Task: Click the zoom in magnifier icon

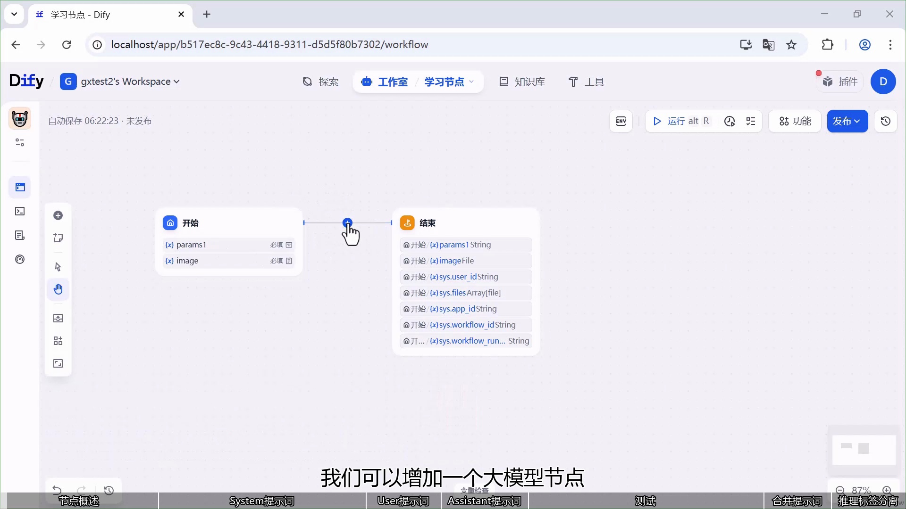Action: [x=887, y=490]
